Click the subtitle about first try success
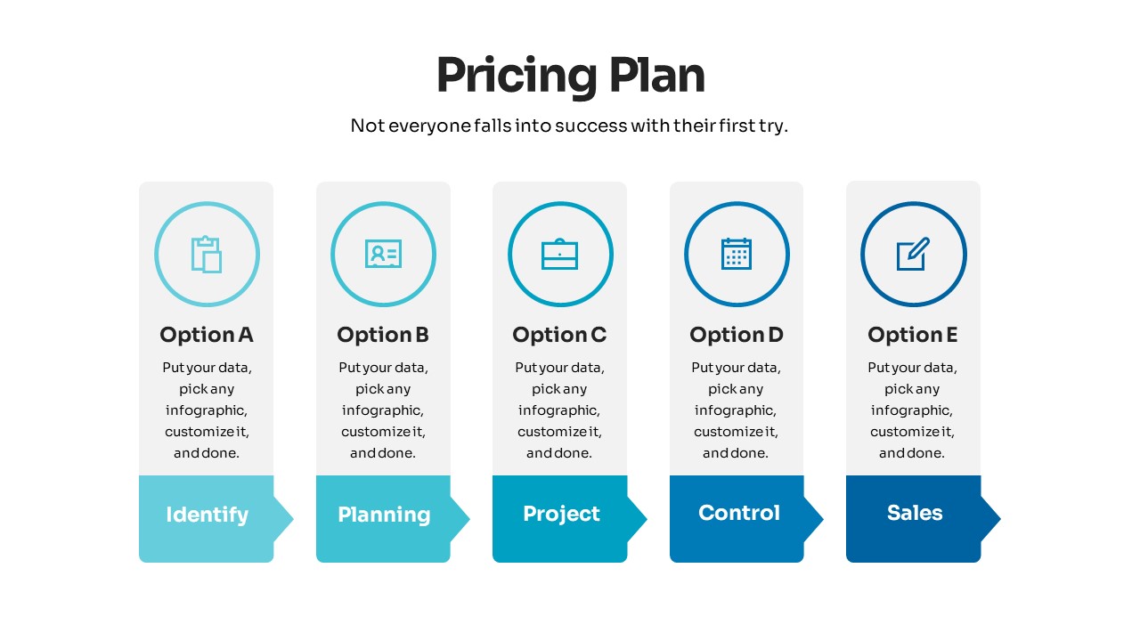 570,126
